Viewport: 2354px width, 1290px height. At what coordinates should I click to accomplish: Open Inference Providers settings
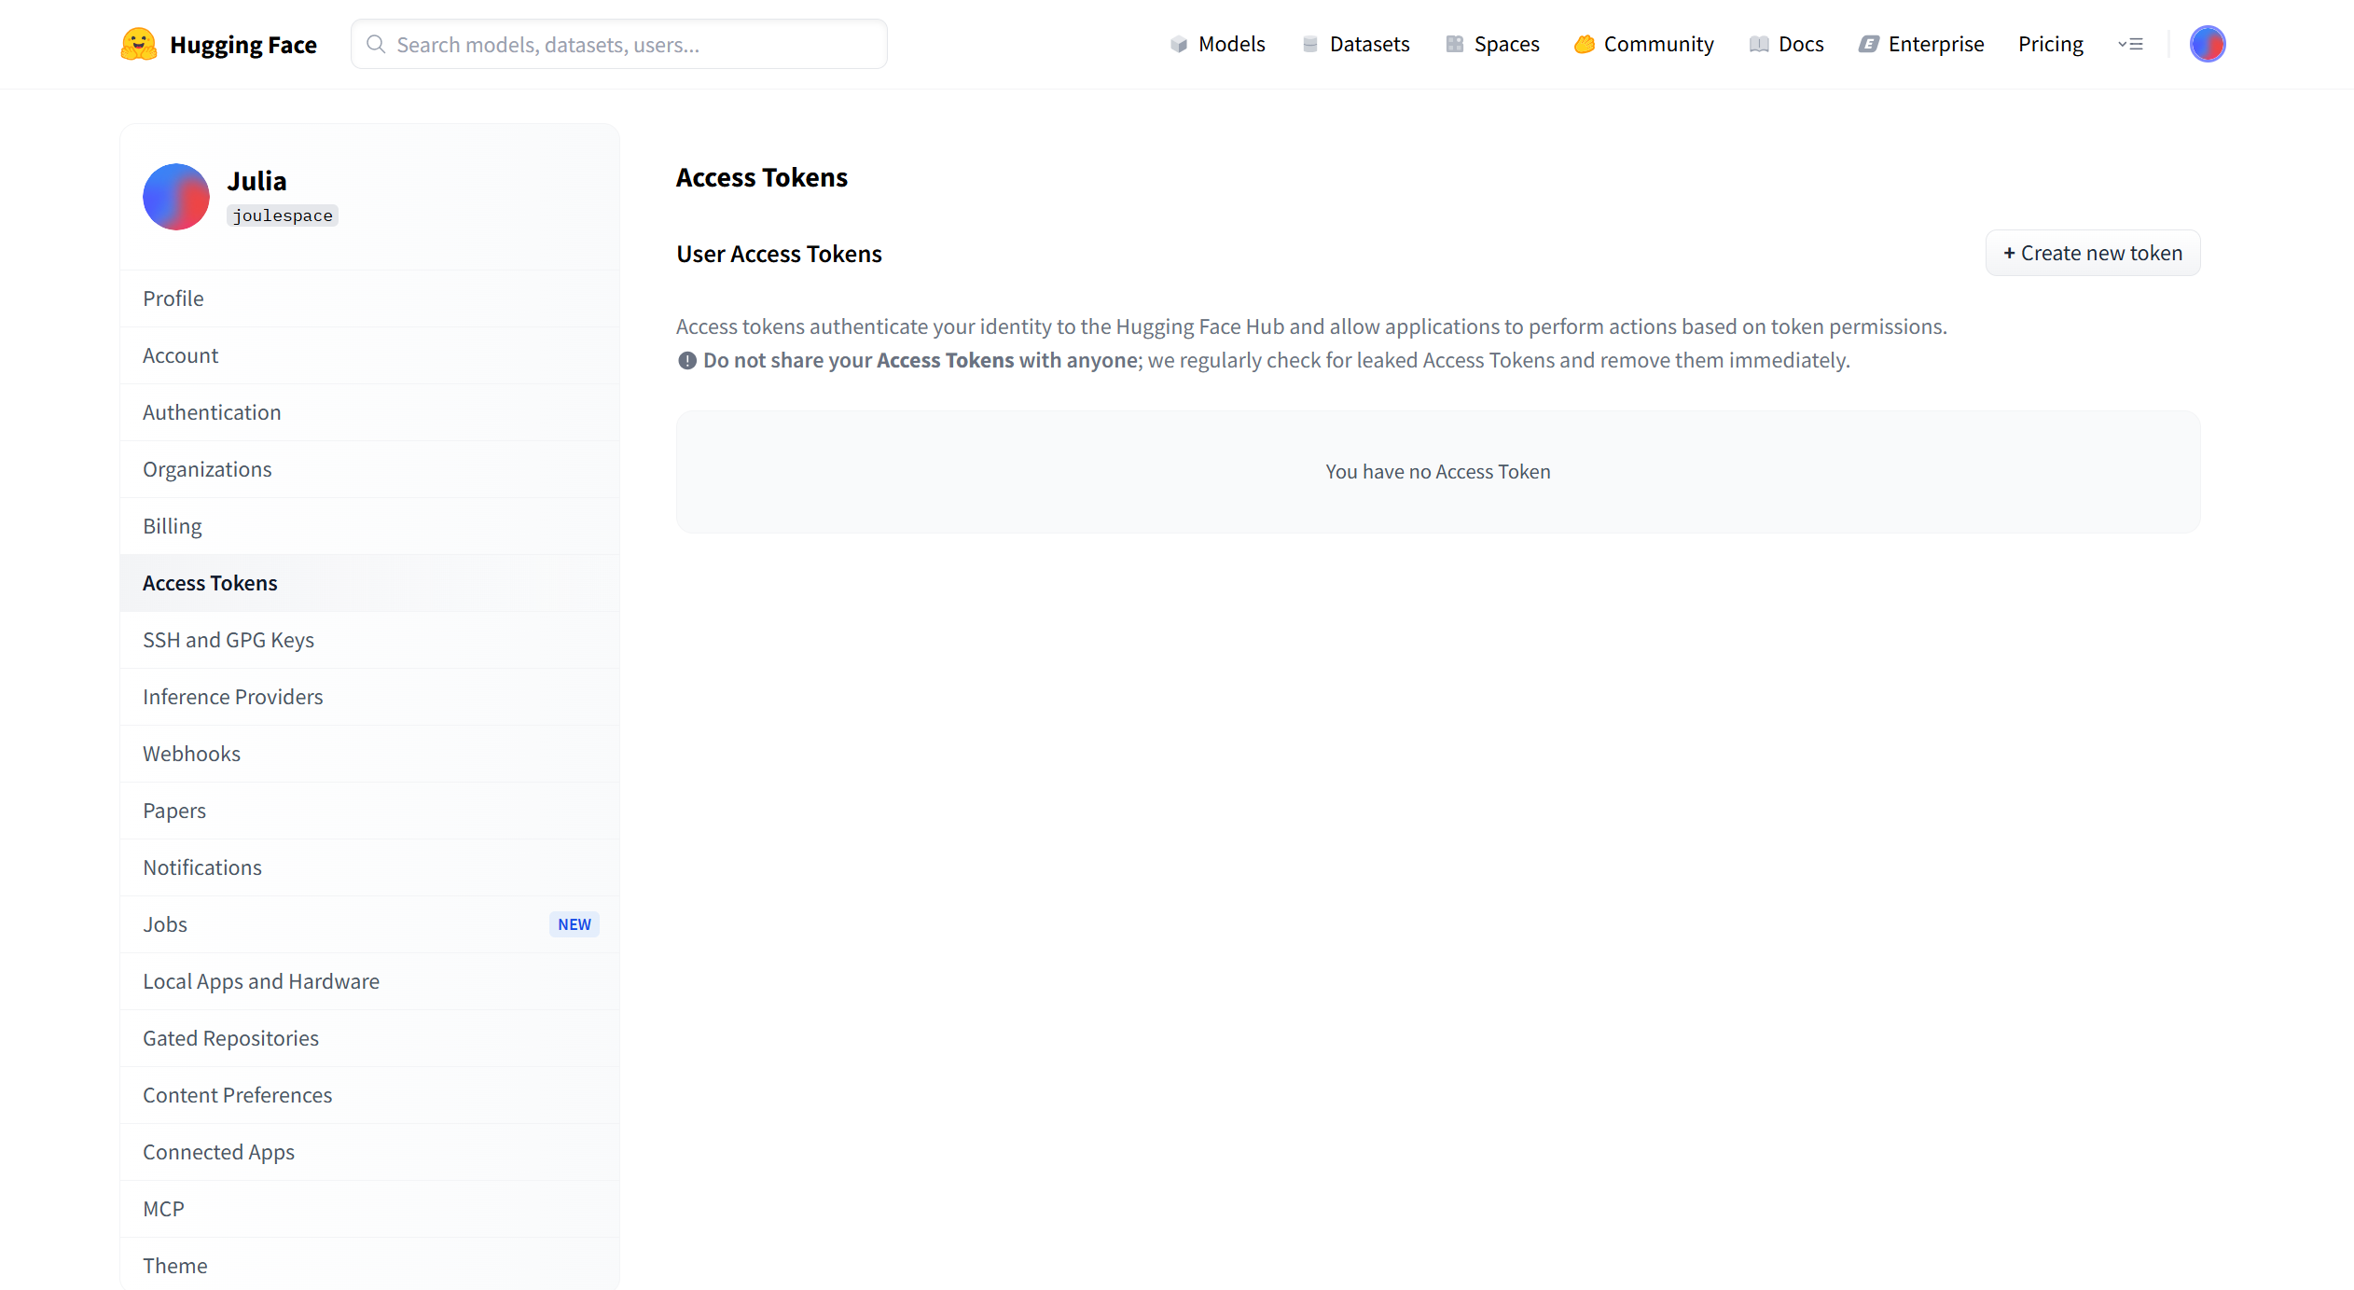(233, 697)
